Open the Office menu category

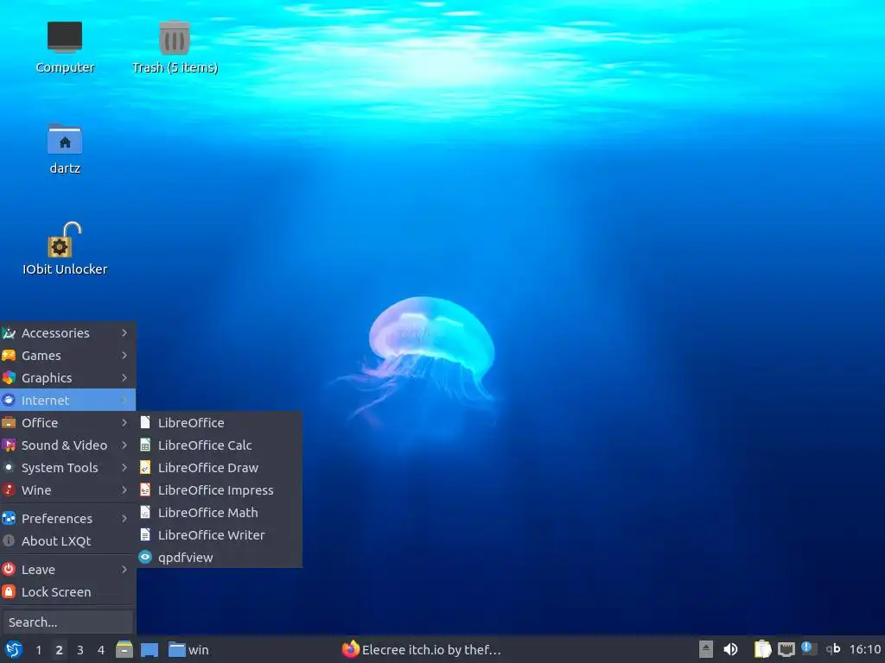pyautogui.click(x=67, y=423)
